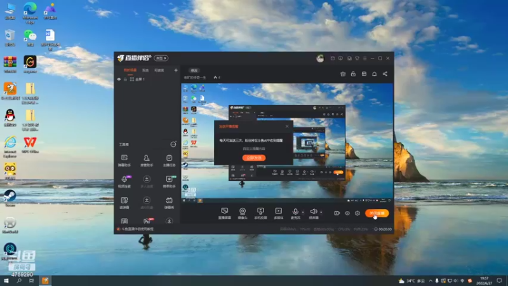508x286 pixels.
Task: Open the 主播任务 tool
Action: click(x=169, y=160)
